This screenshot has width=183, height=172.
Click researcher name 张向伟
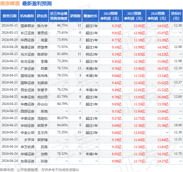point(42,76)
